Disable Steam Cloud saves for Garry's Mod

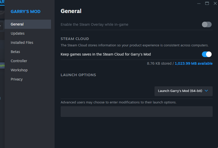[x=207, y=54]
